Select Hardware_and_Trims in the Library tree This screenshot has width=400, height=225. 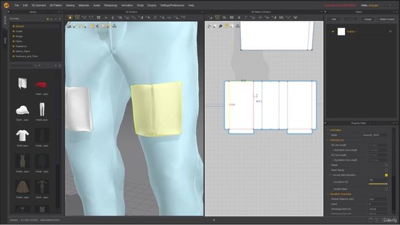pyautogui.click(x=26, y=56)
